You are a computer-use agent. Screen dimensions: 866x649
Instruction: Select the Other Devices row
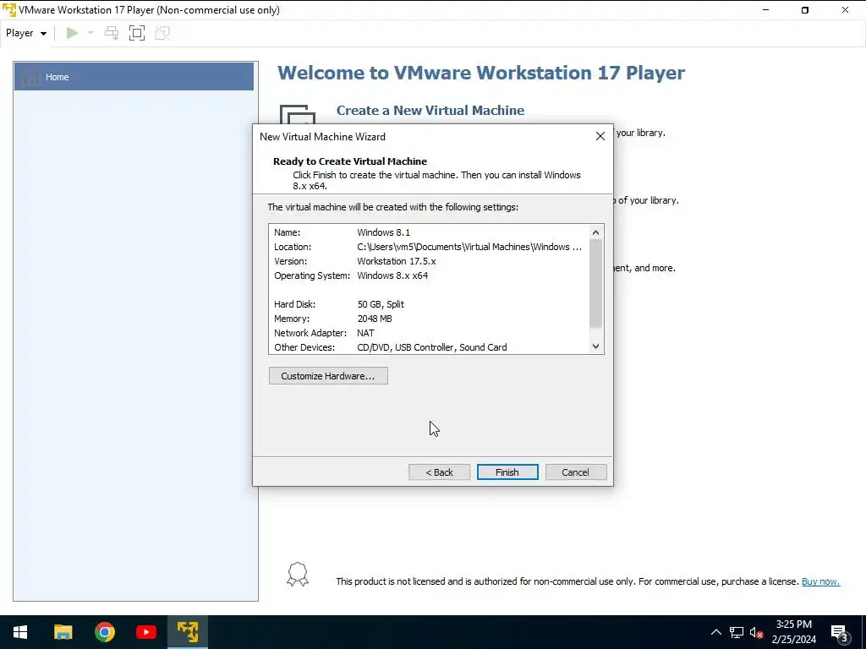(429, 347)
